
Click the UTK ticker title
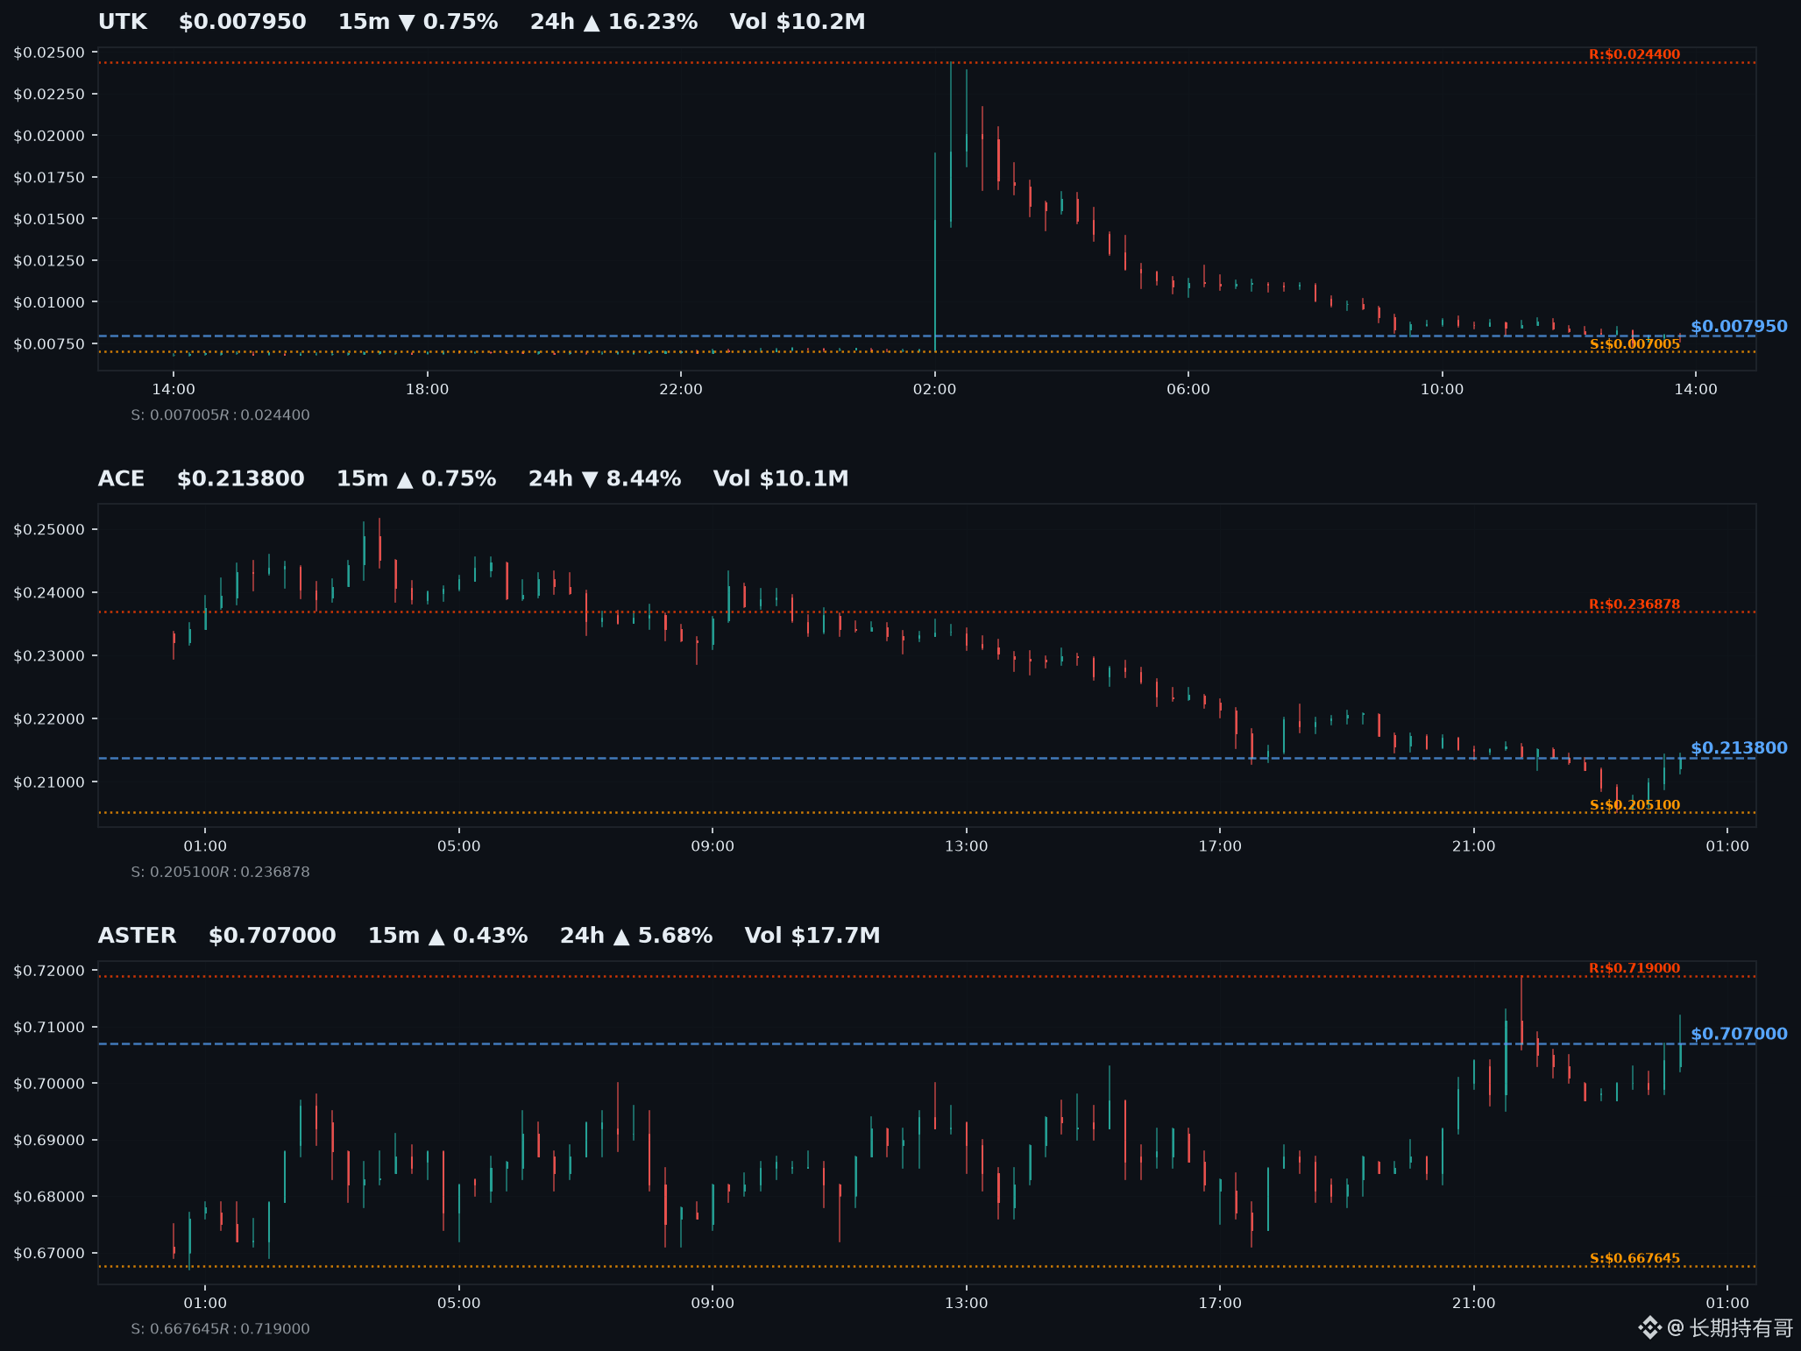pos(123,22)
